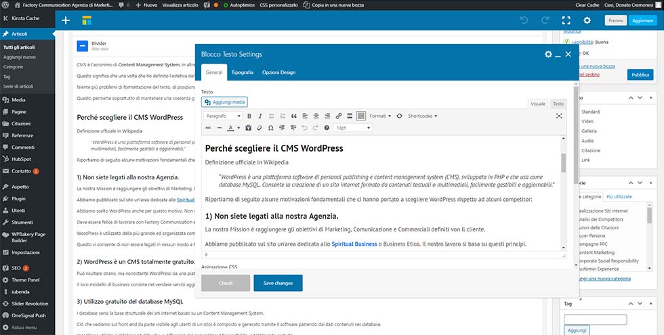
Task: Increase paragraph indent
Action: pyautogui.click(x=293, y=128)
